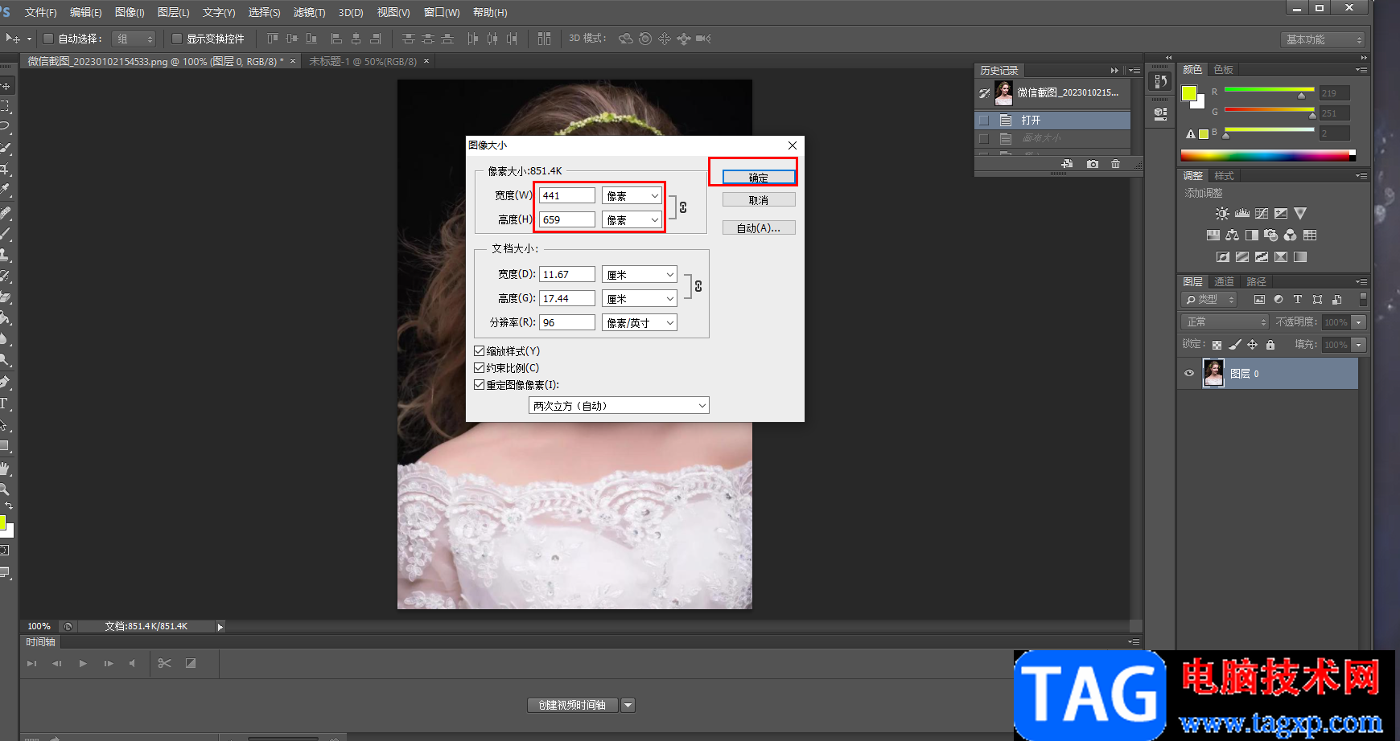Click the lock icon in Layers panel
The height and width of the screenshot is (741, 1400).
click(x=1270, y=345)
